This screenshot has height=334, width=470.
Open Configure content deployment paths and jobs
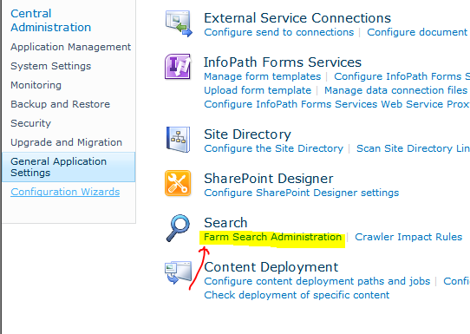point(317,281)
